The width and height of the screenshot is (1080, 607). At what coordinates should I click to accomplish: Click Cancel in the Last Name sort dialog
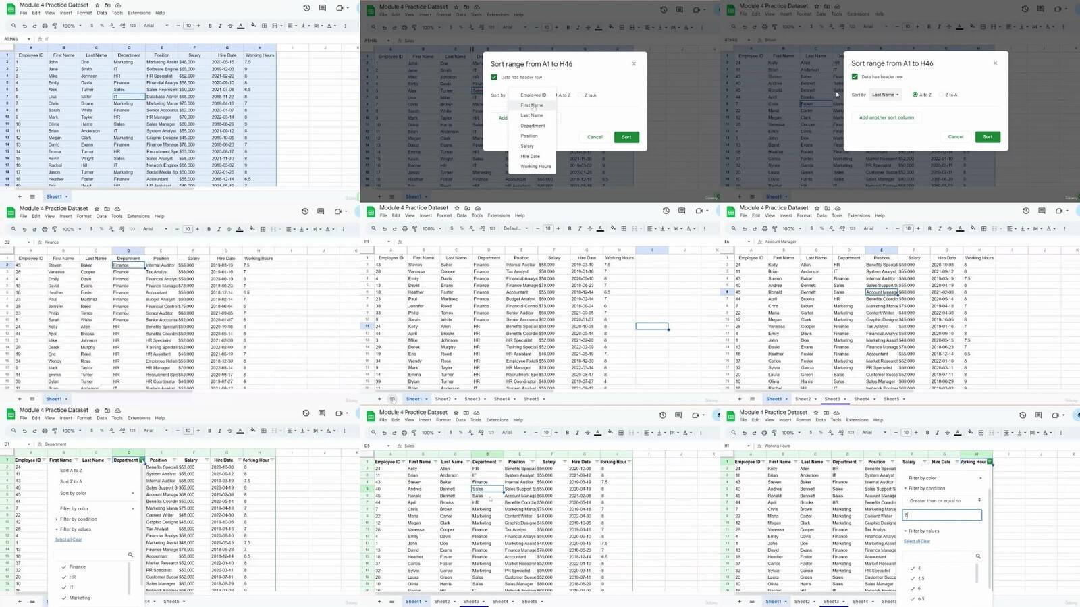[x=956, y=137]
